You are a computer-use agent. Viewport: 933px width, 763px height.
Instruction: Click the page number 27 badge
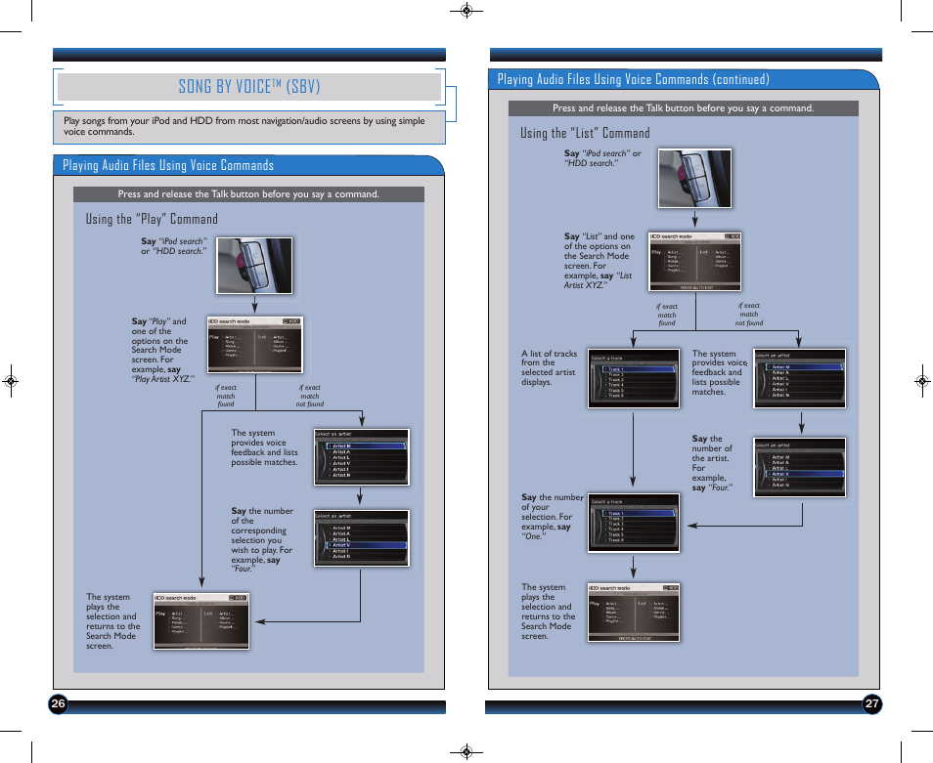click(871, 704)
